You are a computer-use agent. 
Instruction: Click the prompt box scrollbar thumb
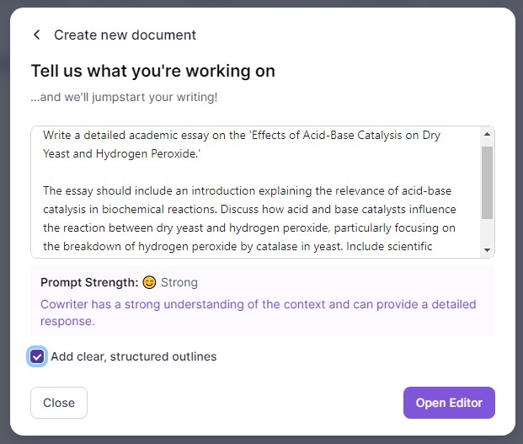click(487, 183)
